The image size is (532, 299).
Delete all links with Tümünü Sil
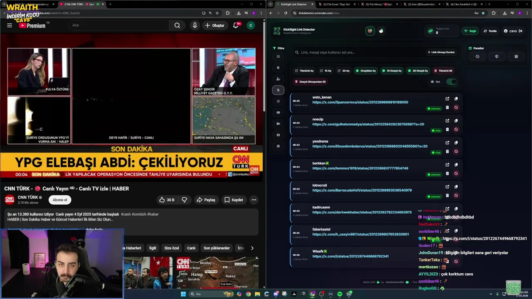pyautogui.click(x=443, y=71)
